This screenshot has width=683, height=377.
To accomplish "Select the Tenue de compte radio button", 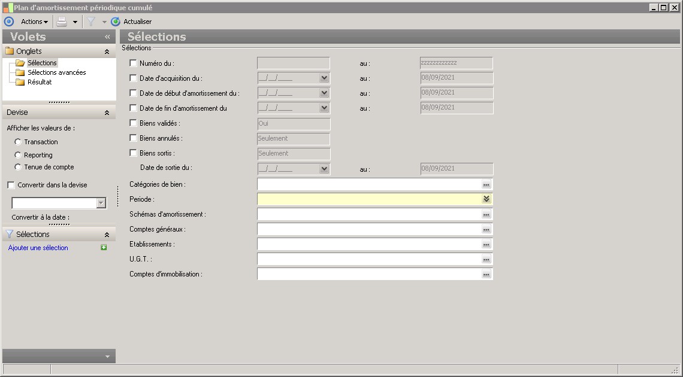I will (18, 167).
